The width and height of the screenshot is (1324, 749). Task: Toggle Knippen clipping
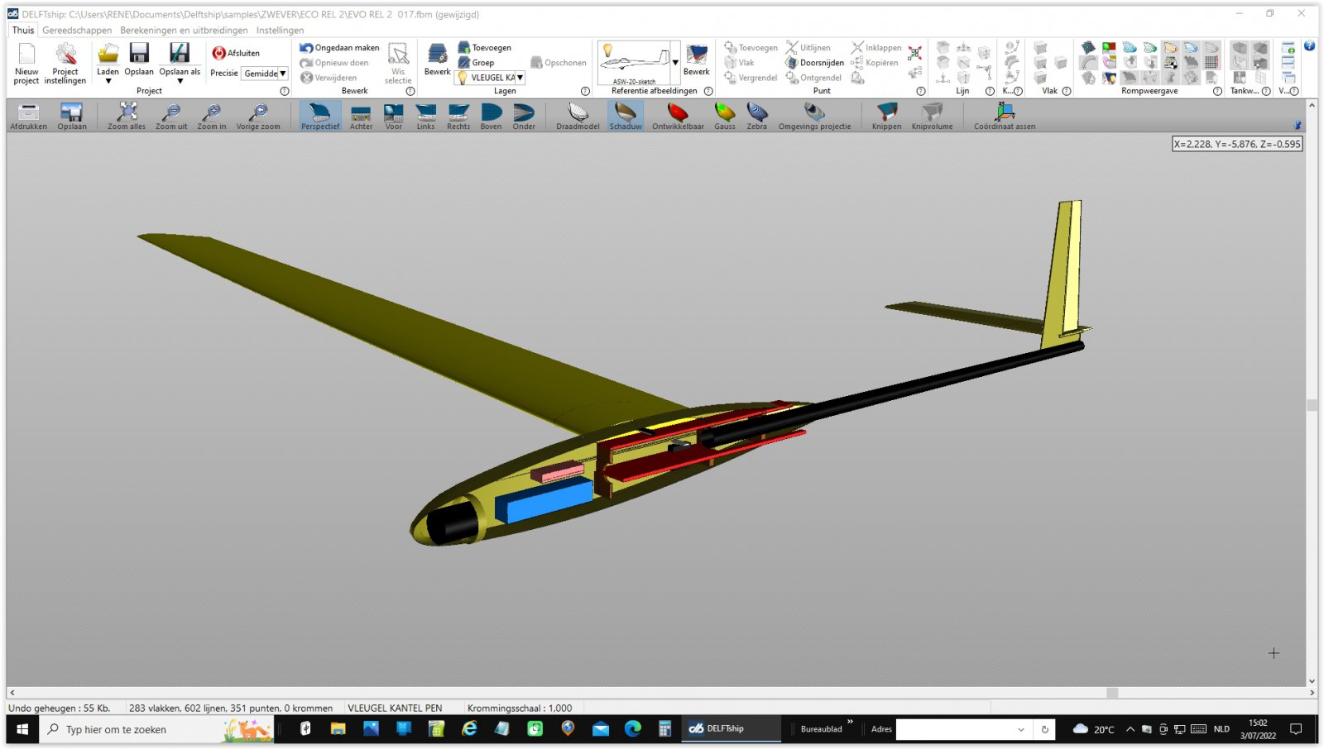886,116
